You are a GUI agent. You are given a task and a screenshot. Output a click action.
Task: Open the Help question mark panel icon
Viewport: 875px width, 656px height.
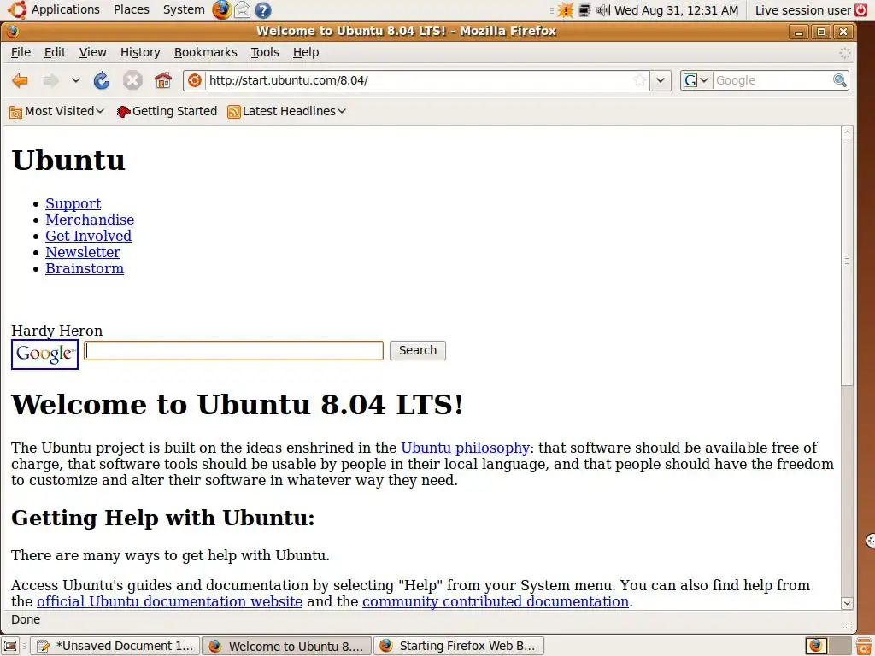[263, 10]
